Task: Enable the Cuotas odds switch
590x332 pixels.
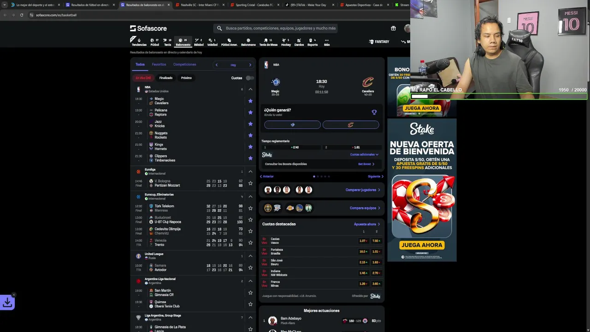Action: [249, 78]
